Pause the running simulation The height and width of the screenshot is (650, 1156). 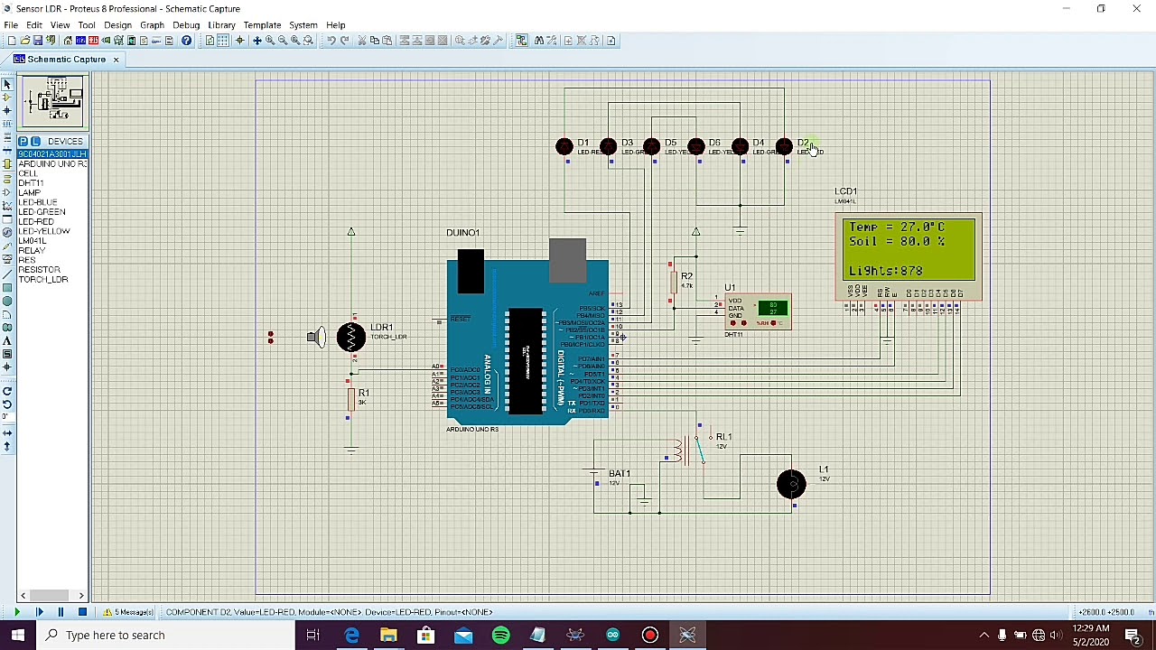(61, 612)
